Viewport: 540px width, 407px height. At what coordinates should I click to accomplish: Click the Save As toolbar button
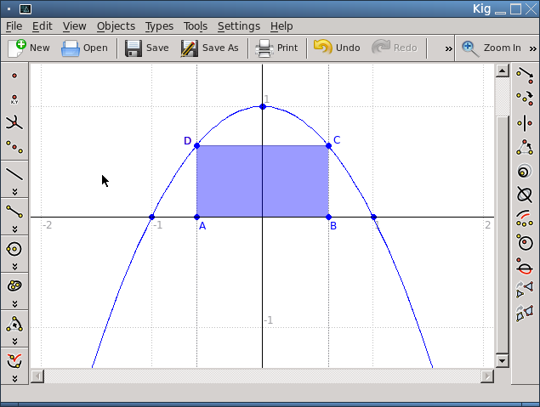210,48
